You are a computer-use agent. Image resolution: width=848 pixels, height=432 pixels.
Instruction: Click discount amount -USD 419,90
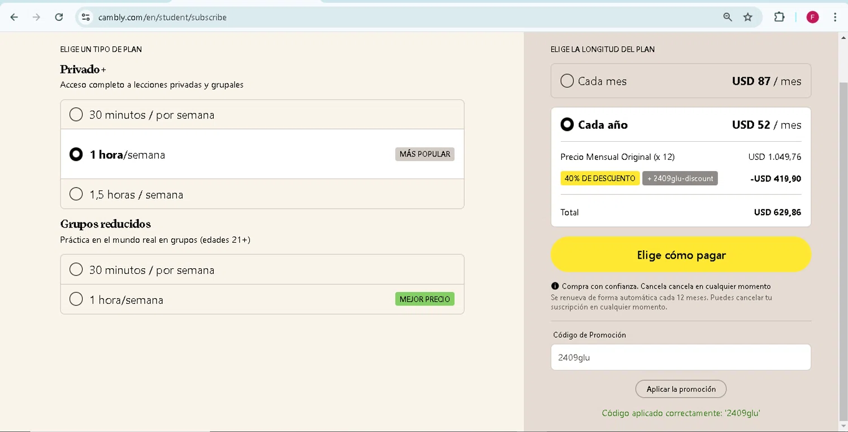click(x=776, y=178)
